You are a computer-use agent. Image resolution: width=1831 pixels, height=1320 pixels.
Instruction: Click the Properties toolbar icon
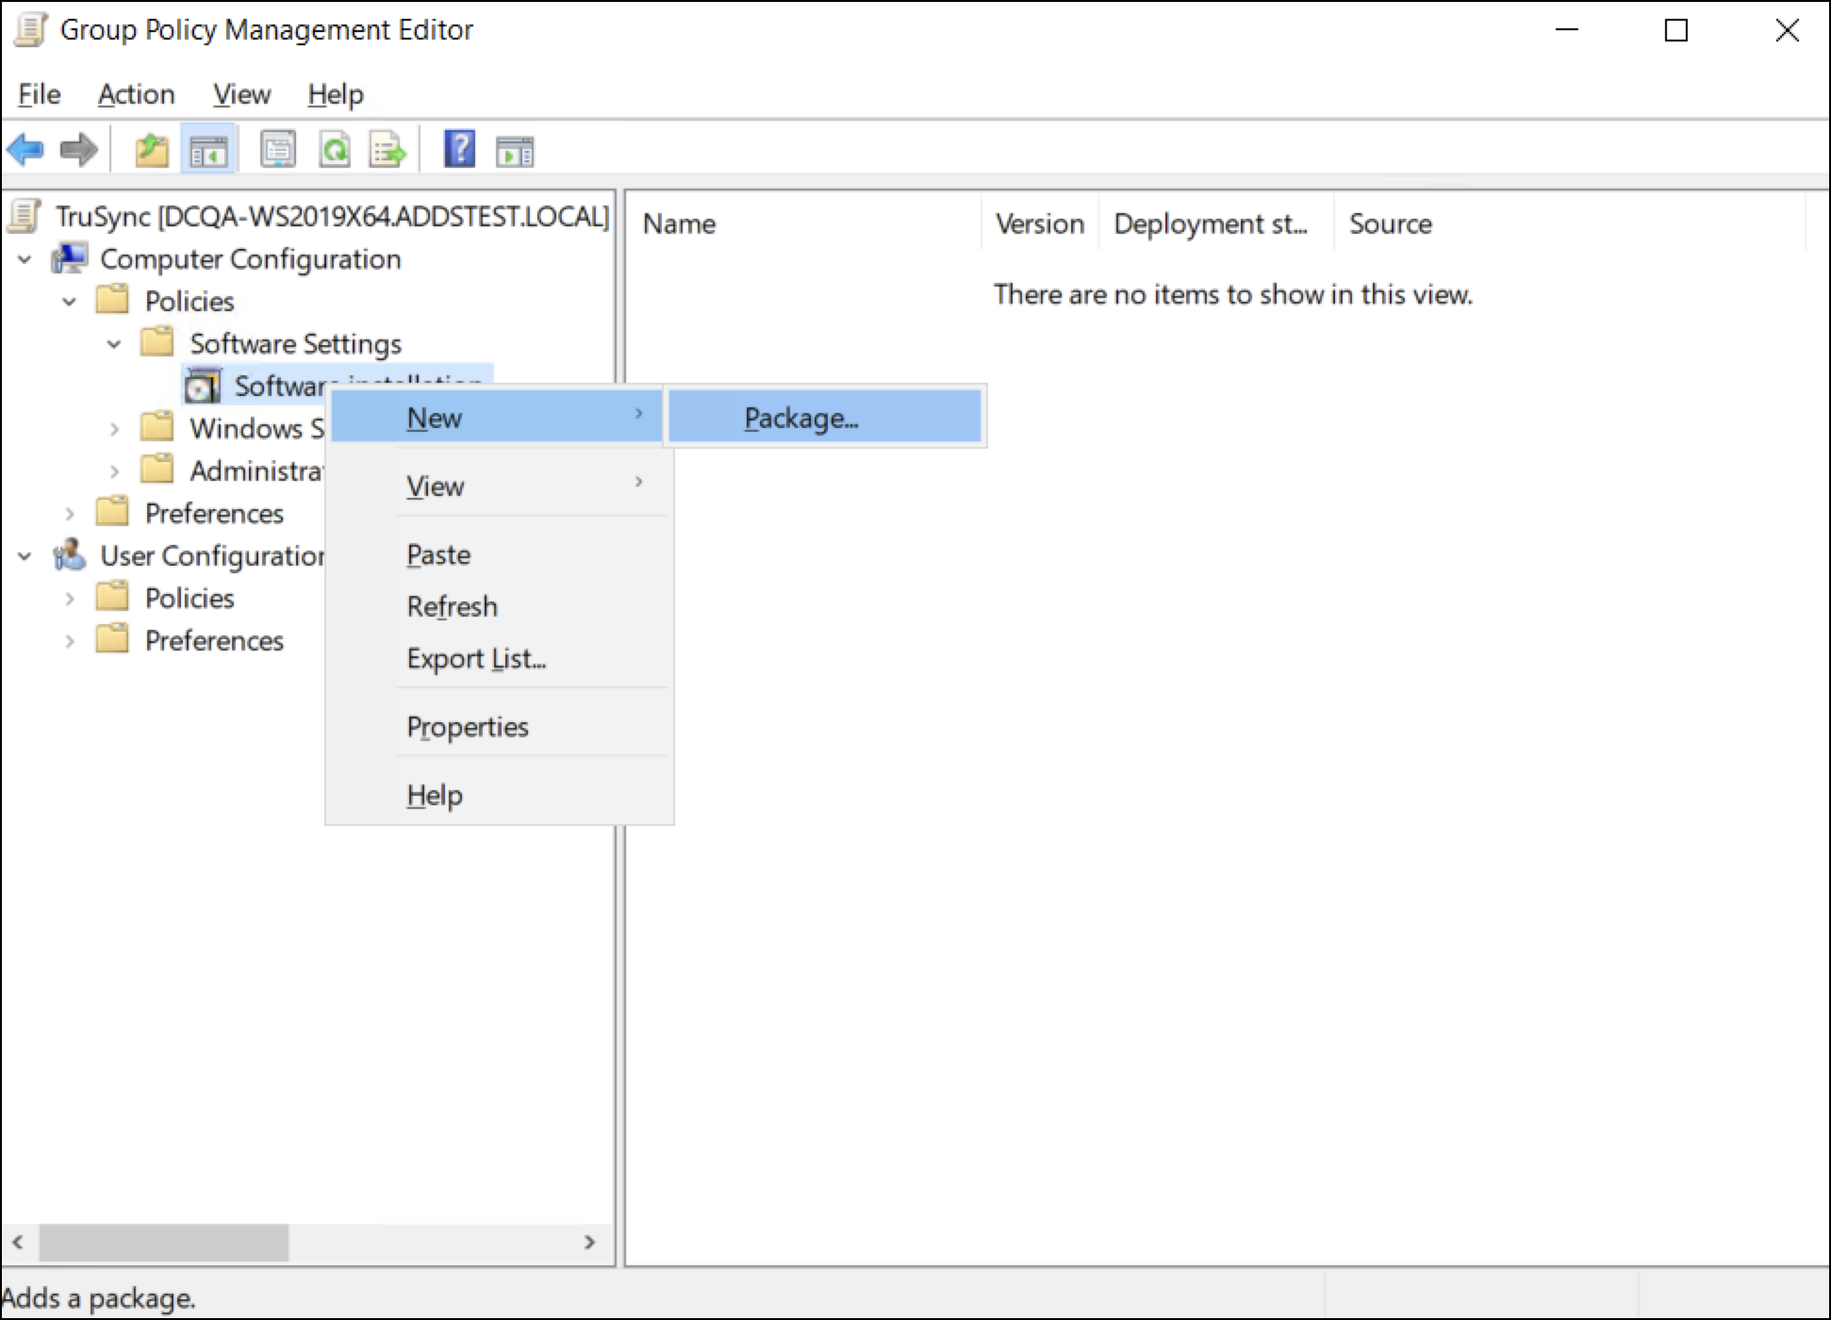(x=278, y=149)
